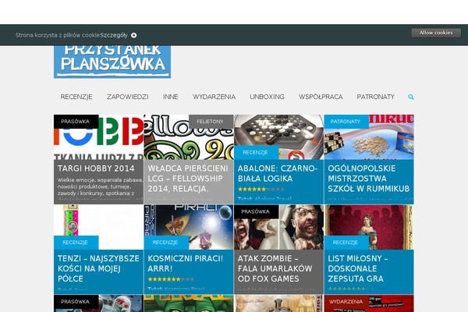Image resolution: width=468 pixels, height=312 pixels.
Task: Open the Targi Hobby 2014 article title
Action: 96,168
